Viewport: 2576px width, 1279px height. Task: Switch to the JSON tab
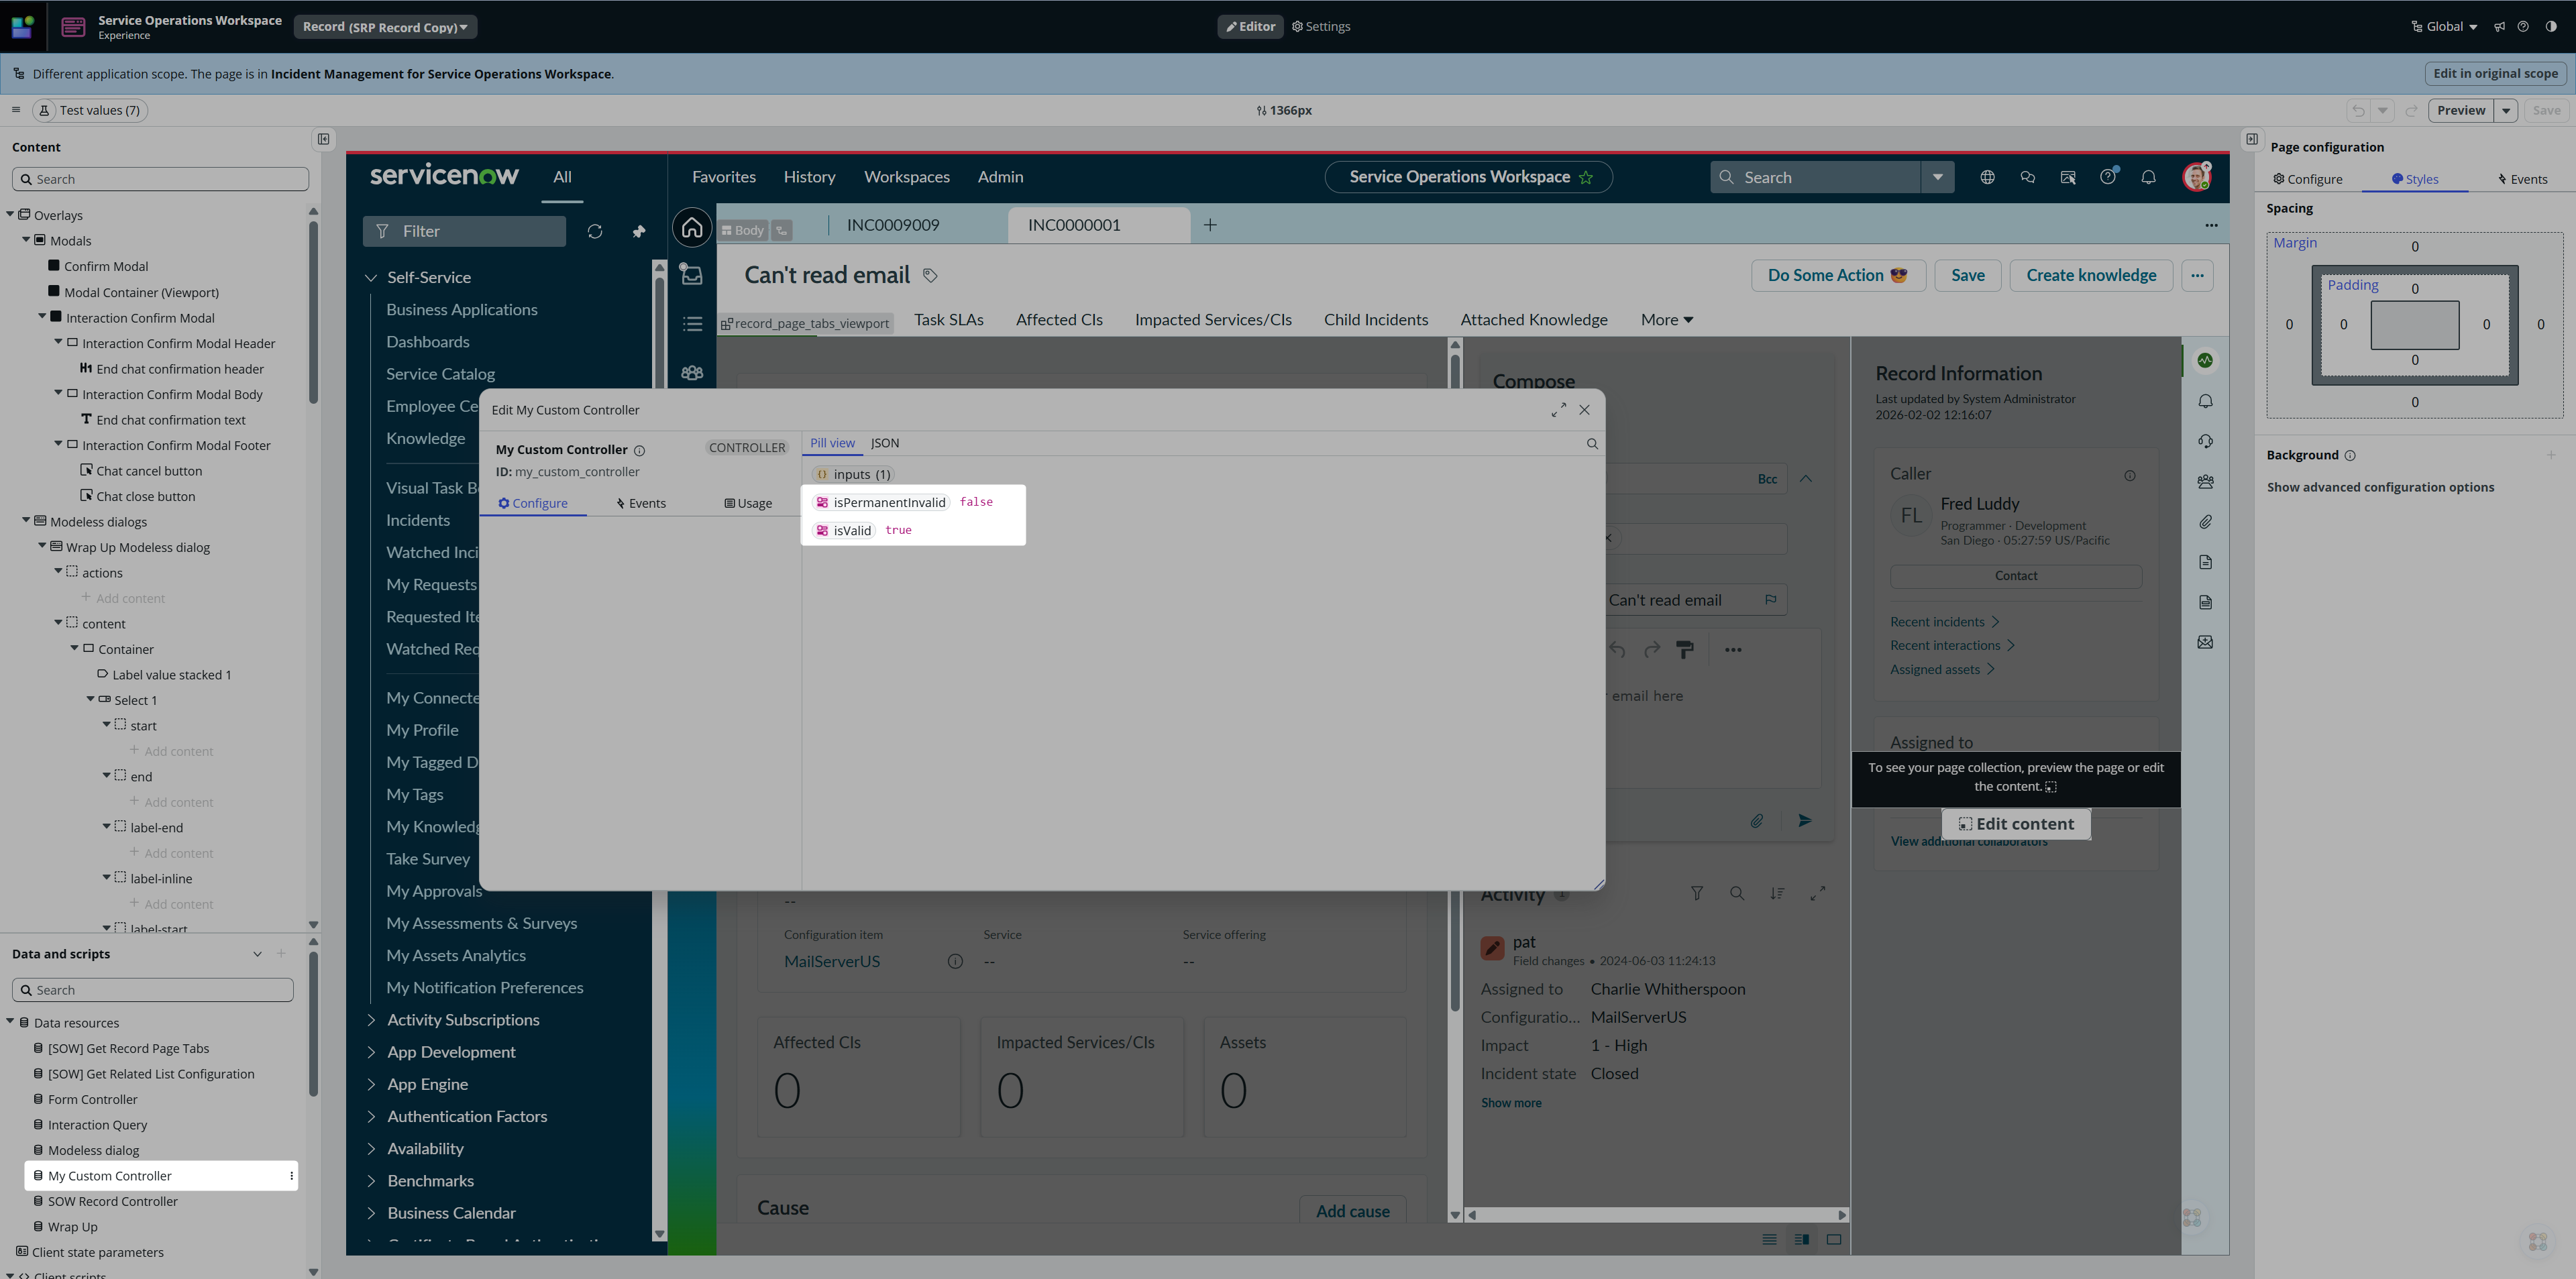click(x=884, y=443)
